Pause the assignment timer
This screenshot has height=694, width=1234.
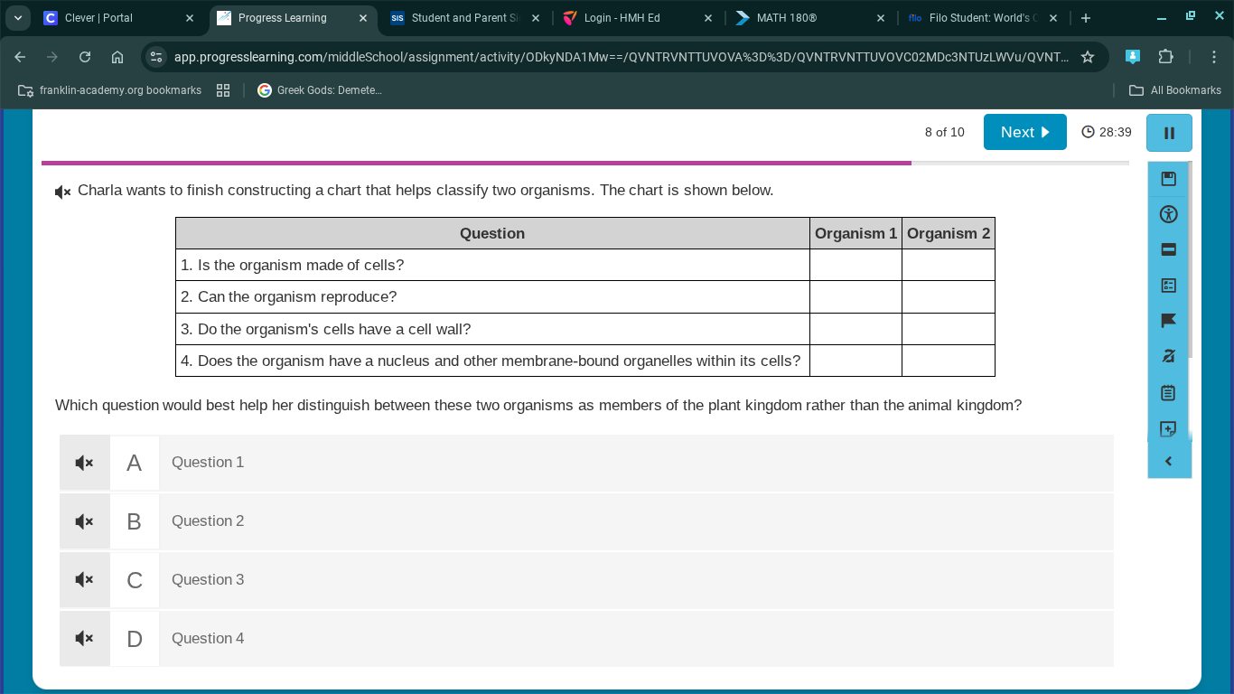pos(1168,132)
